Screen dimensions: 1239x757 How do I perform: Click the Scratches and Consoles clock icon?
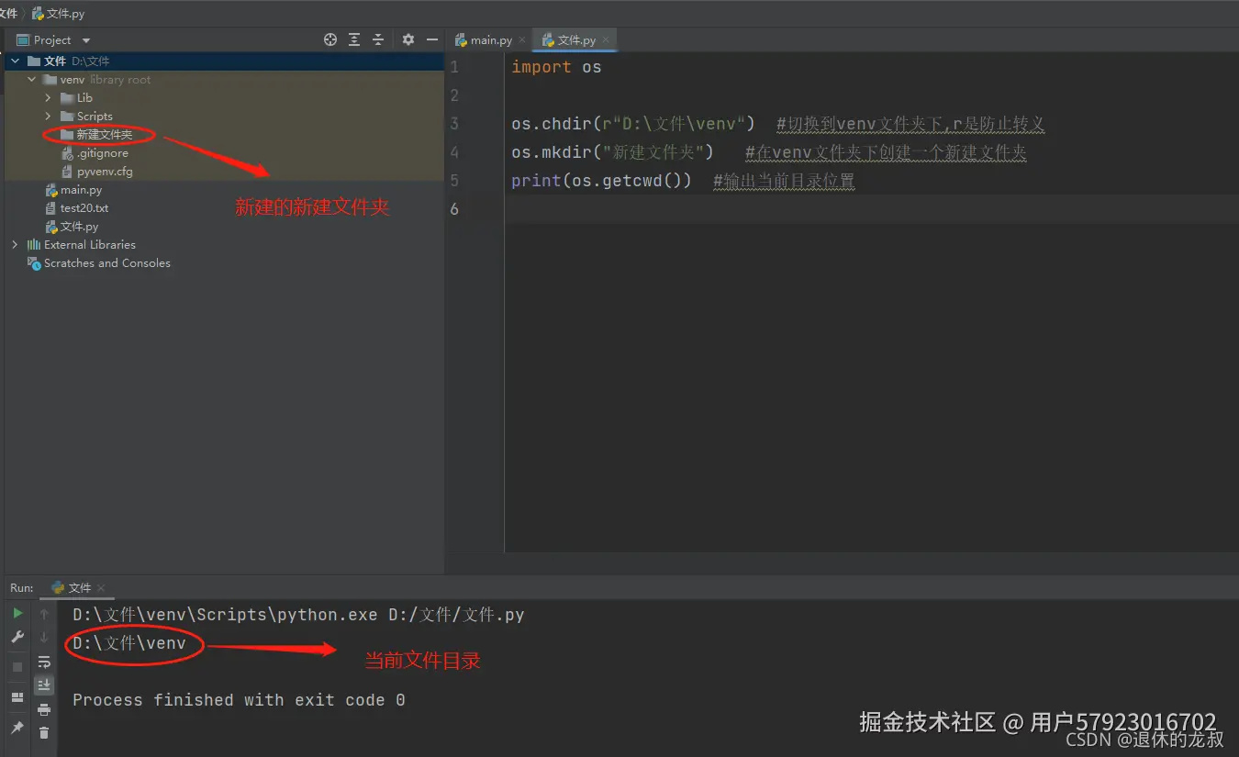(34, 263)
